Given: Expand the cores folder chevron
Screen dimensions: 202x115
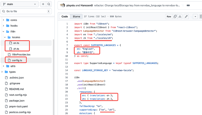Looking at the screenshot, I should pyautogui.click(x=4, y=20).
